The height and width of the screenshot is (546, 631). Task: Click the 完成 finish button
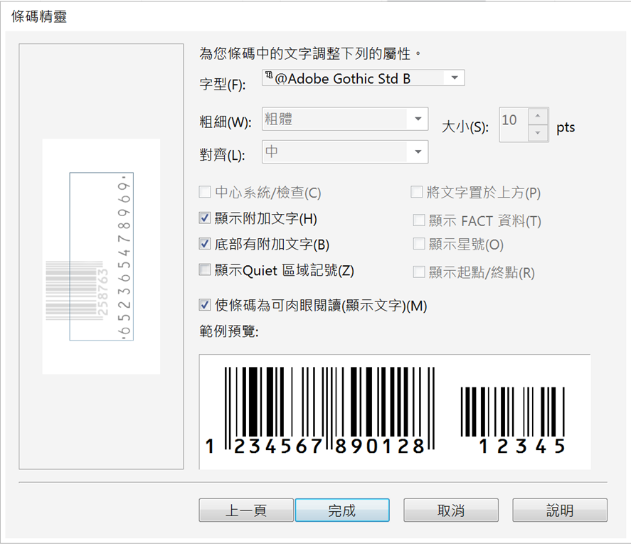click(x=342, y=510)
